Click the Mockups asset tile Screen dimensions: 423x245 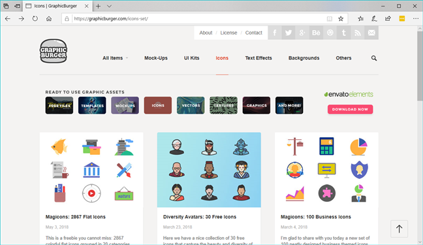(125, 105)
